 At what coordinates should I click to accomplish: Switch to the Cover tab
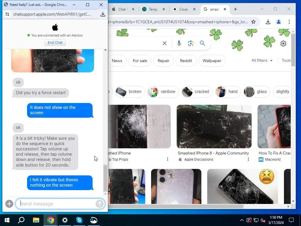point(183,9)
